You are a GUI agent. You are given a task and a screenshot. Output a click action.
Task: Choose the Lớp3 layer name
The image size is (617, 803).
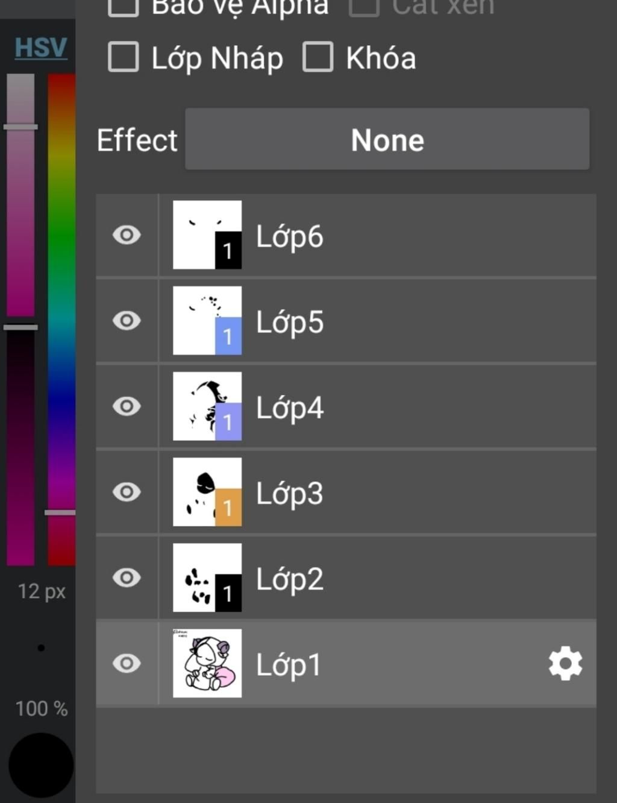click(290, 493)
